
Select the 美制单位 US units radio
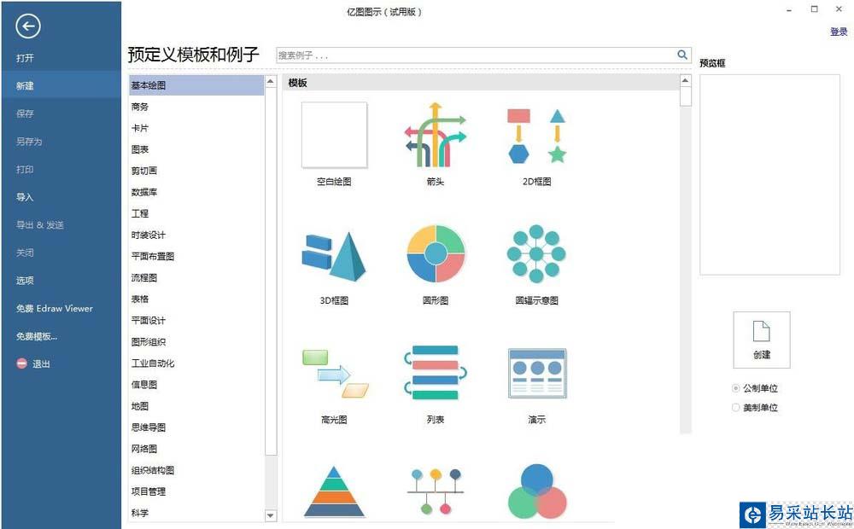click(x=736, y=407)
